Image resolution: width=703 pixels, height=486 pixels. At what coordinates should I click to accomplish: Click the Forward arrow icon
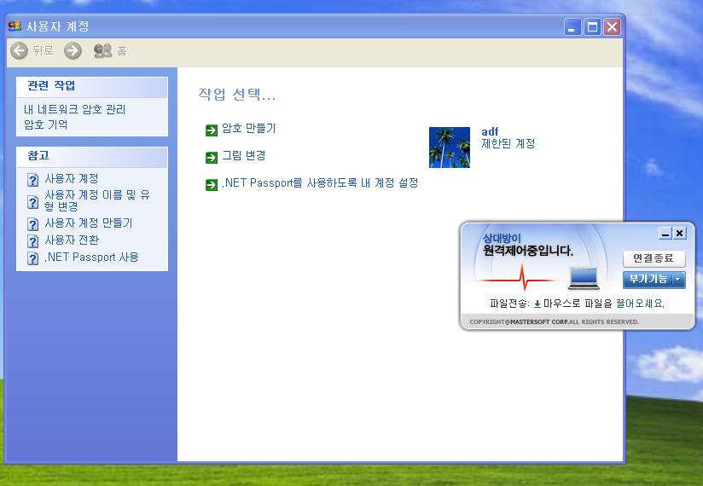point(73,50)
